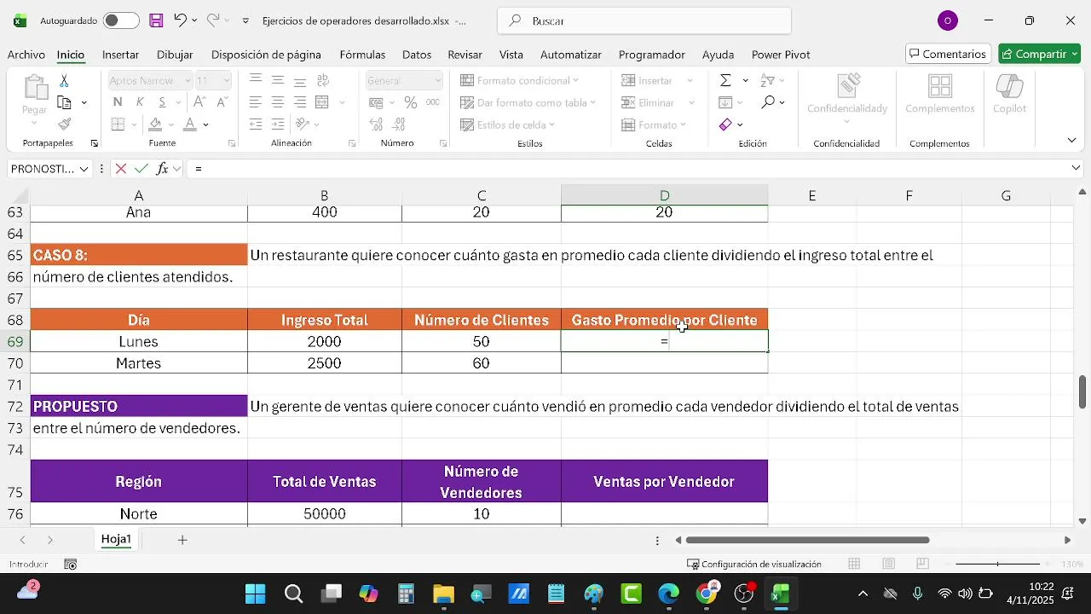The width and height of the screenshot is (1091, 614).
Task: Open the font size 11 dropdown
Action: (226, 80)
